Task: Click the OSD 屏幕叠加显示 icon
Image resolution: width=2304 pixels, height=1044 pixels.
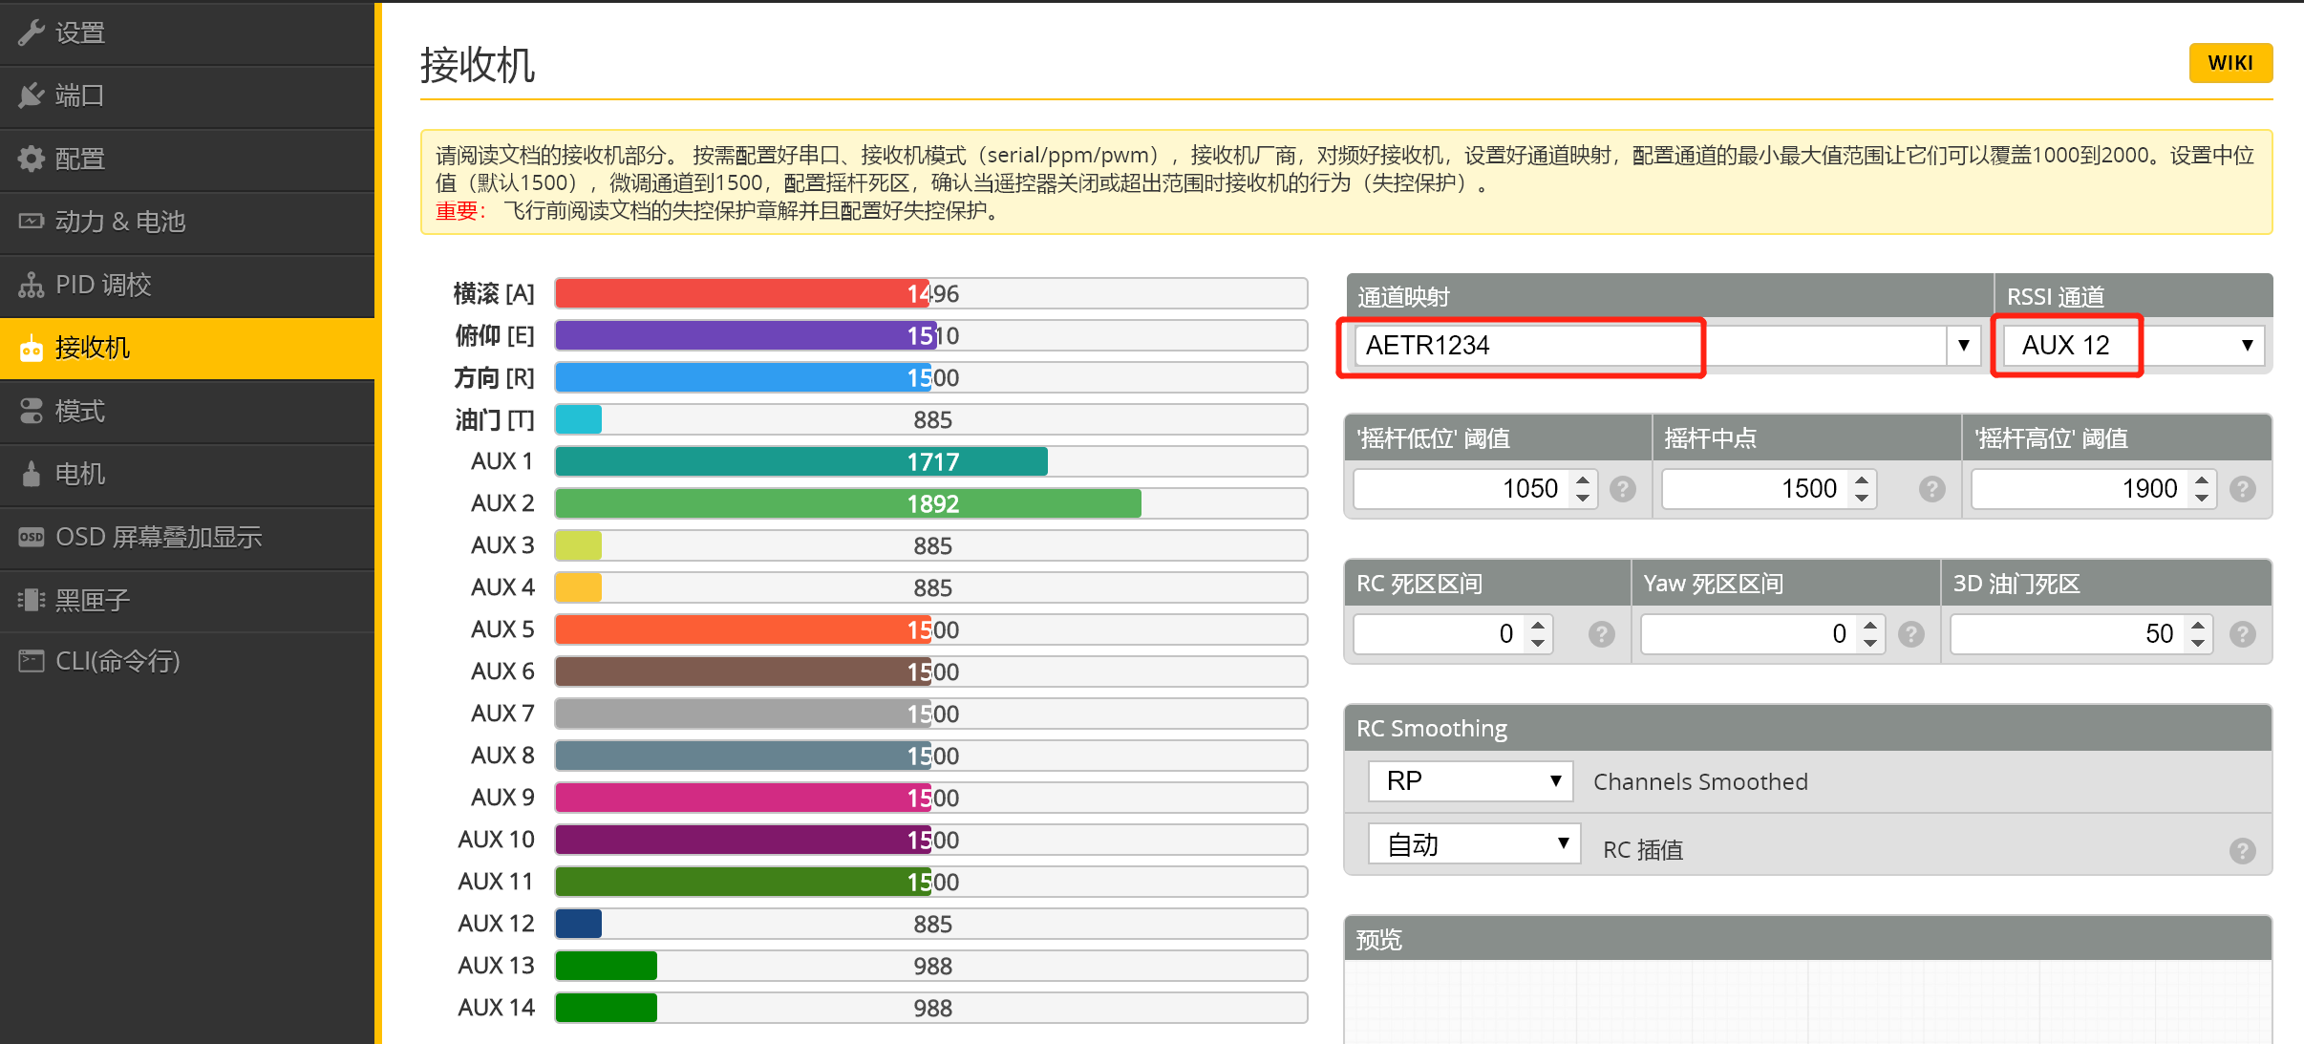Action: click(x=32, y=537)
